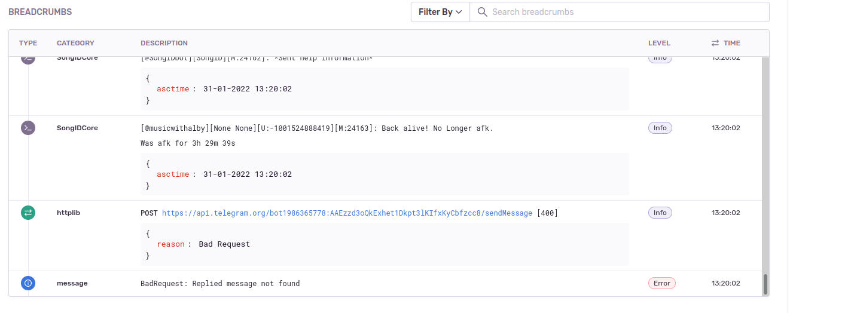Click the Search breadcrumbs input field
Screen dimensions: 857x313
pyautogui.click(x=620, y=12)
